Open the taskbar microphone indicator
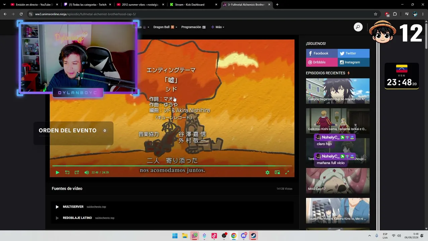This screenshot has width=428, height=241. (377, 236)
